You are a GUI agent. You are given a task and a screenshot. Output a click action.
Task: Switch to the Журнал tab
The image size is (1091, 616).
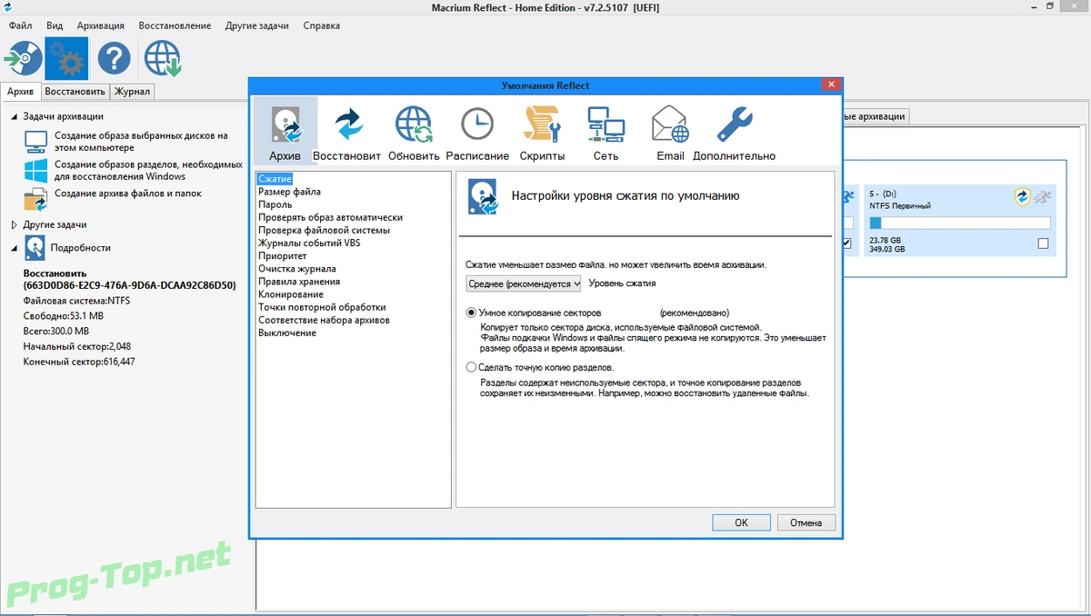133,92
